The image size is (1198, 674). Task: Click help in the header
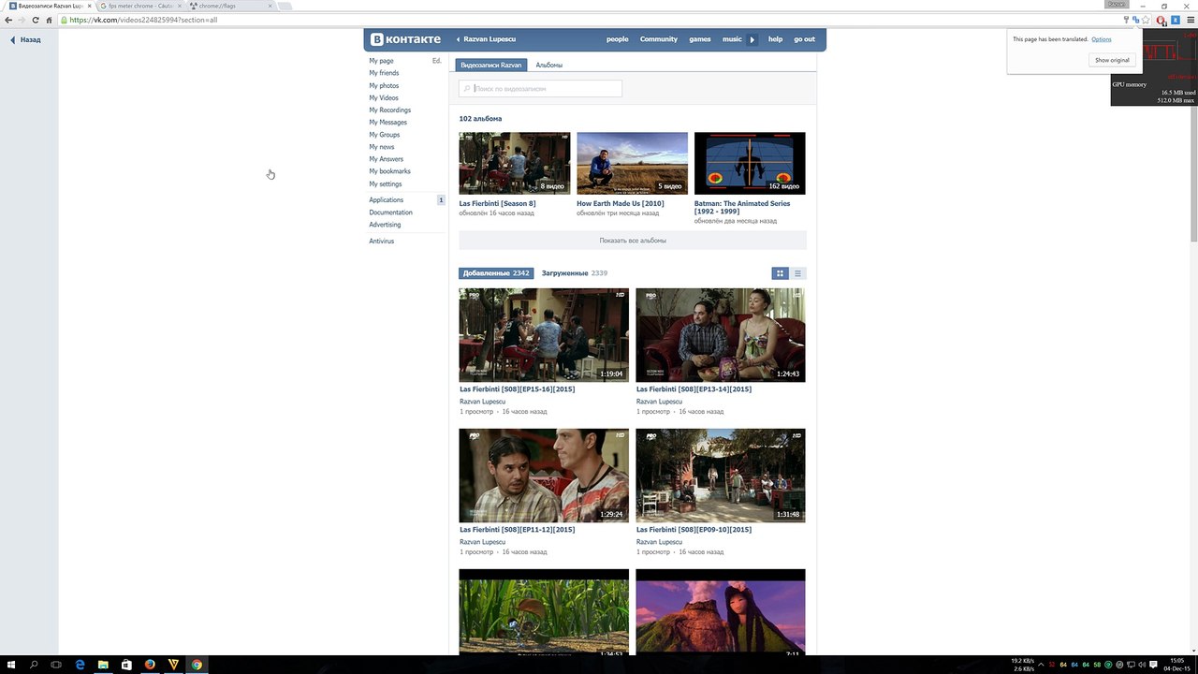pos(776,39)
